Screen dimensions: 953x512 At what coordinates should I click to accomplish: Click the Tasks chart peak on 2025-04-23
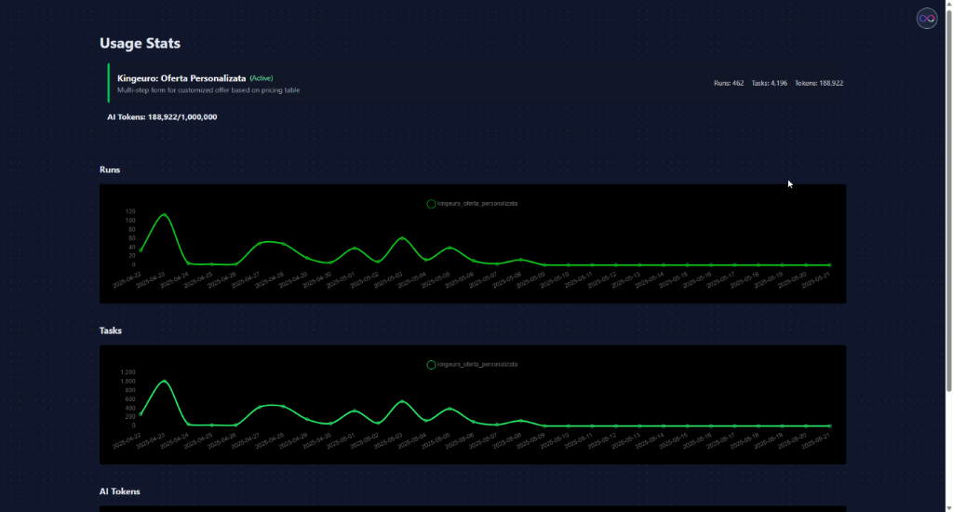[x=165, y=381]
